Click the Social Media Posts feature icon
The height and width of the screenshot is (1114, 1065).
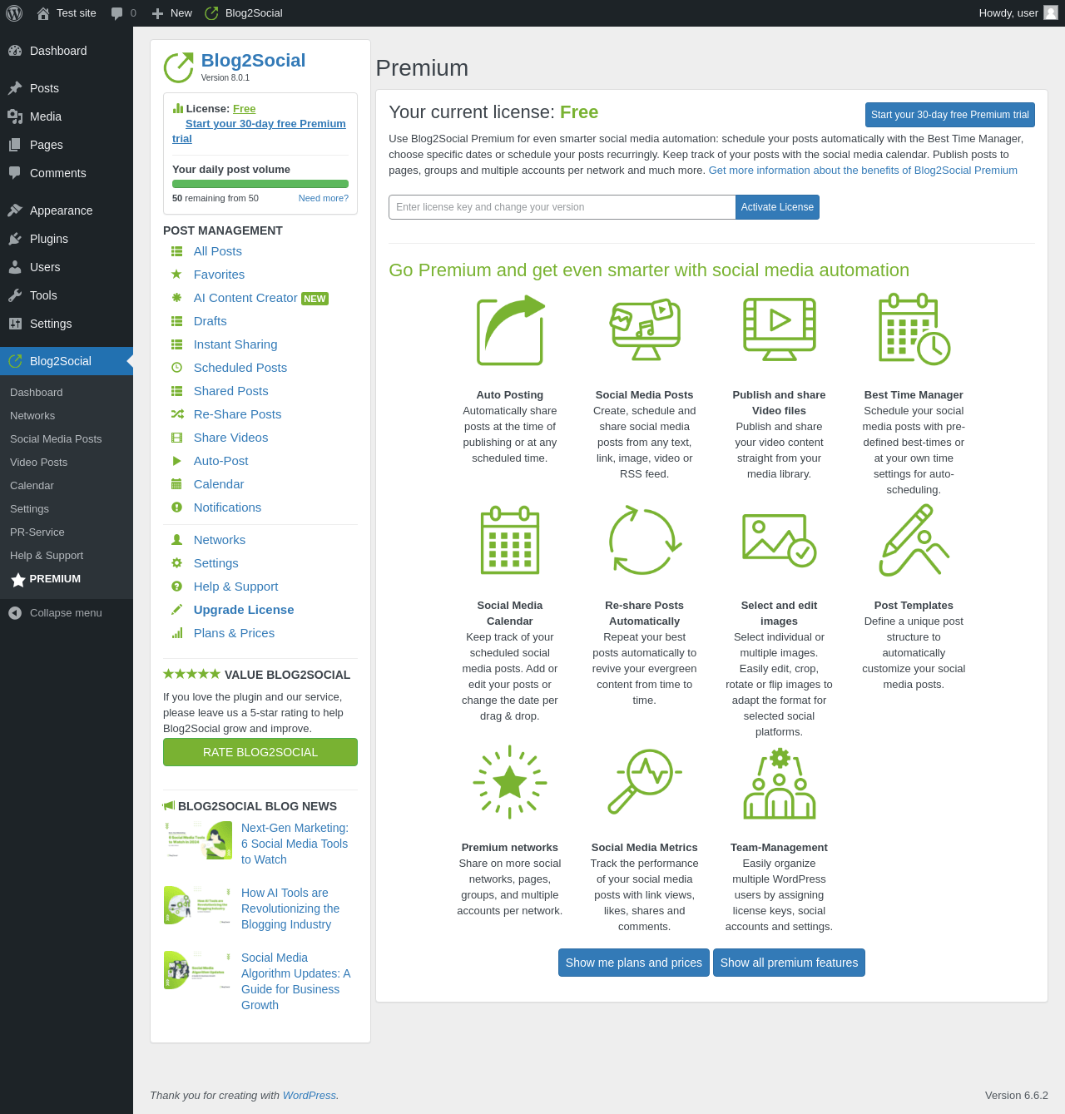click(645, 329)
